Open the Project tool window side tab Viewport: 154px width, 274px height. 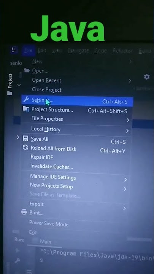pyautogui.click(x=10, y=84)
